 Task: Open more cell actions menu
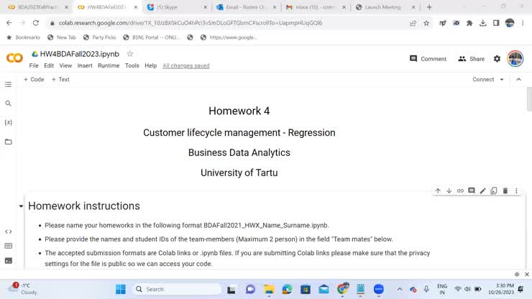pyautogui.click(x=516, y=190)
